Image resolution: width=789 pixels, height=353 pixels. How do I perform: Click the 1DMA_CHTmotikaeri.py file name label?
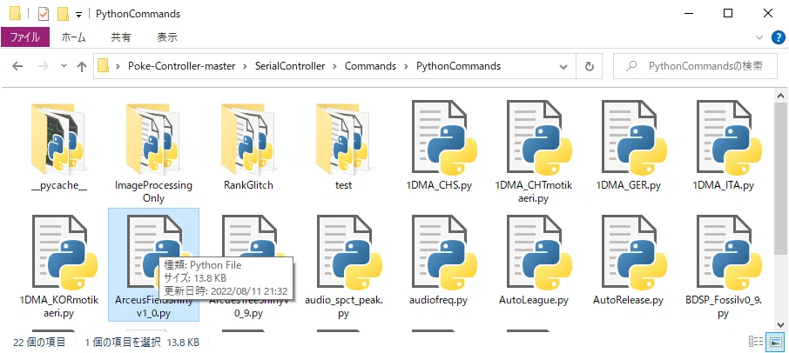tap(533, 192)
